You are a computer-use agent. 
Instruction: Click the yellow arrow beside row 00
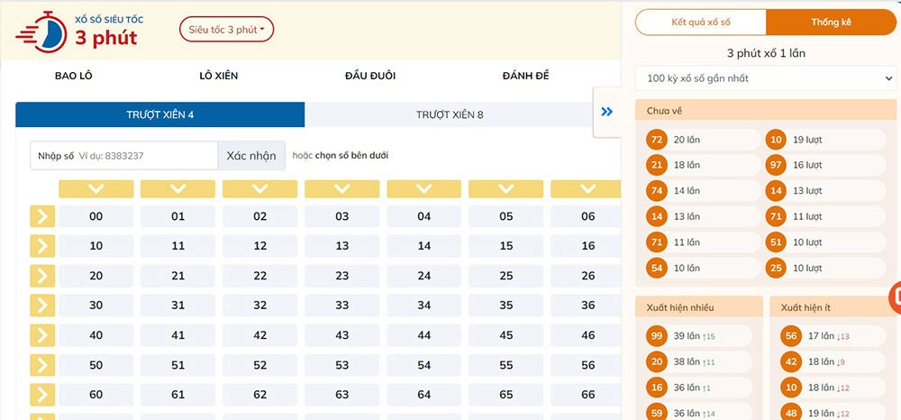pos(42,216)
